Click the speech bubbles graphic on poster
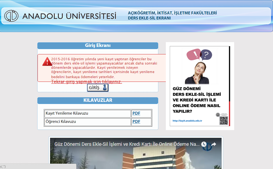 (199, 55)
